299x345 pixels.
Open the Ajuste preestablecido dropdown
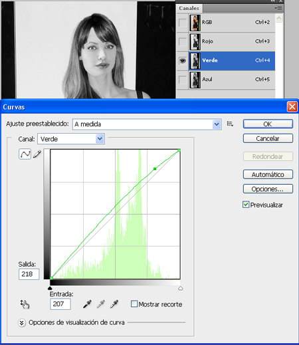147,124
